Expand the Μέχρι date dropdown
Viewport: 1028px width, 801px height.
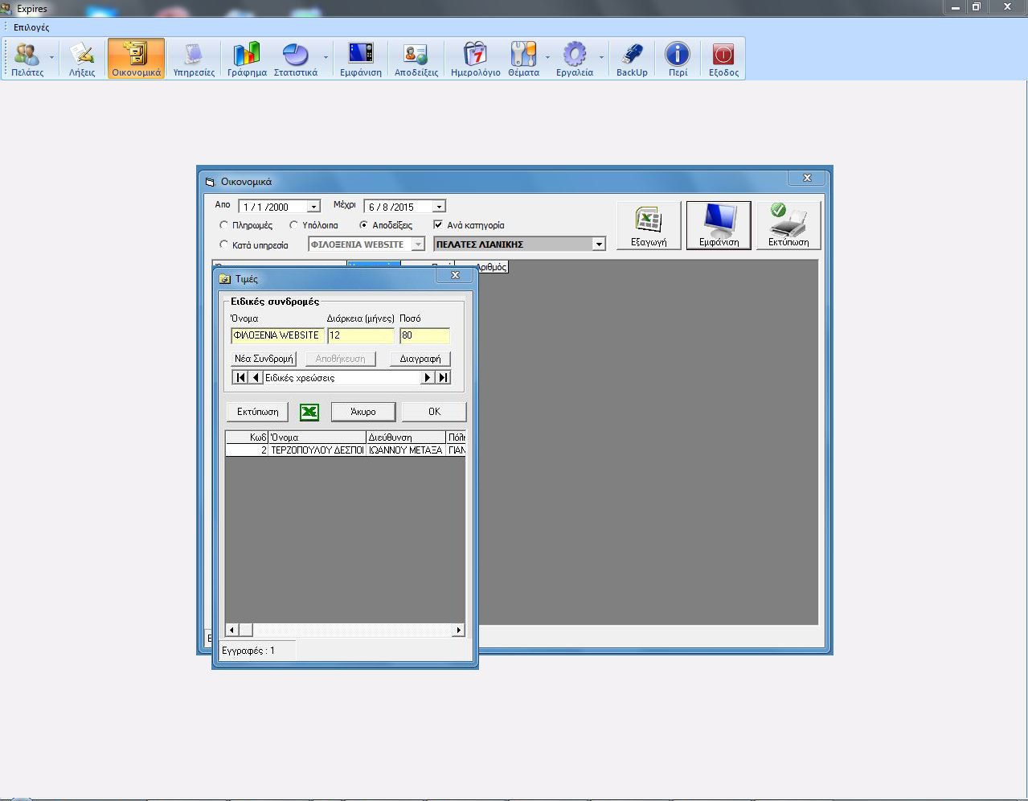[437, 205]
